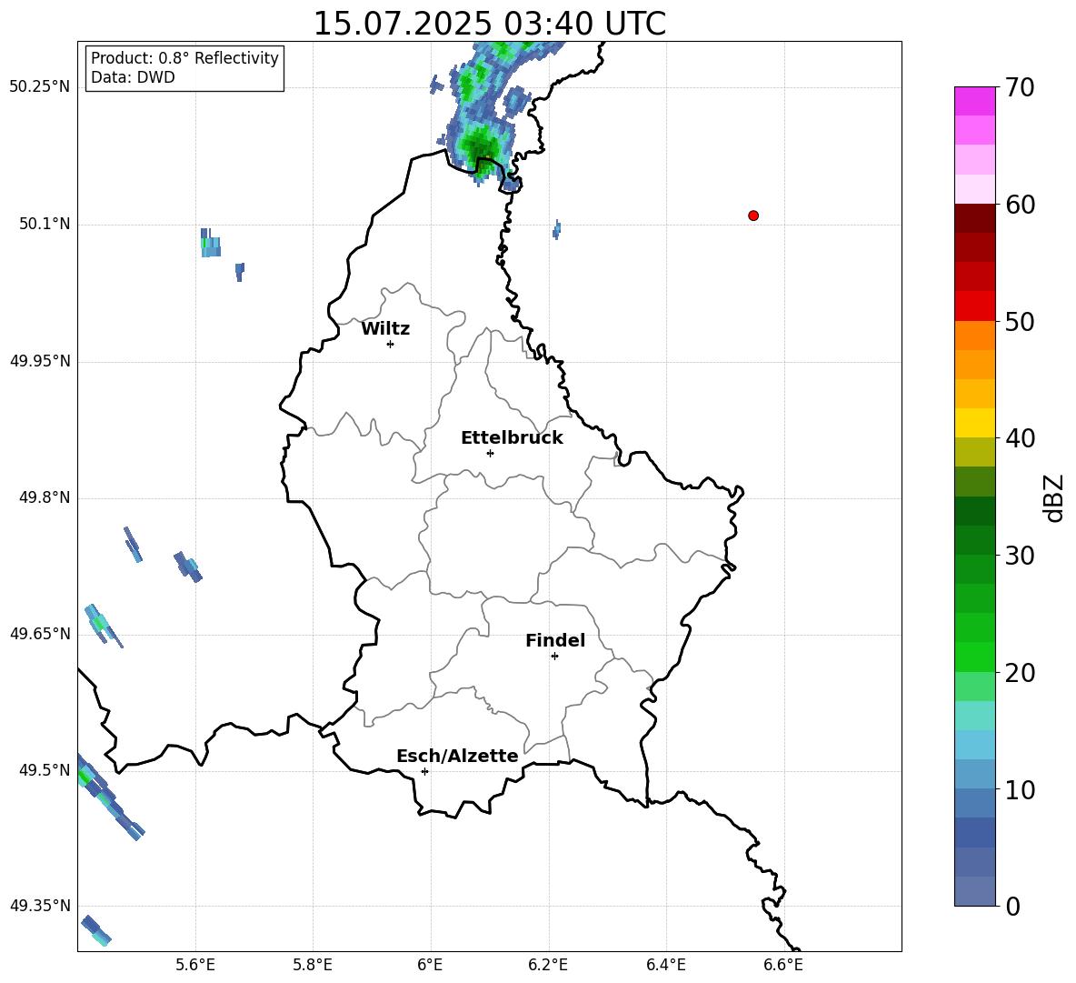Click the 5.8°E longitude label
The image size is (1076, 983).
[x=313, y=965]
